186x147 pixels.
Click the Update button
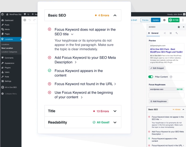point(156,20)
